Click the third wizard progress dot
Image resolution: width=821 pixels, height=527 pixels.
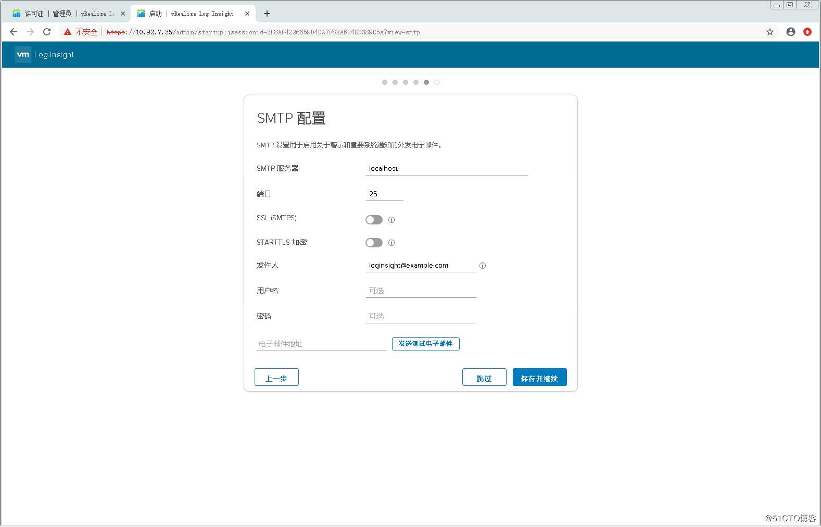[x=406, y=82]
